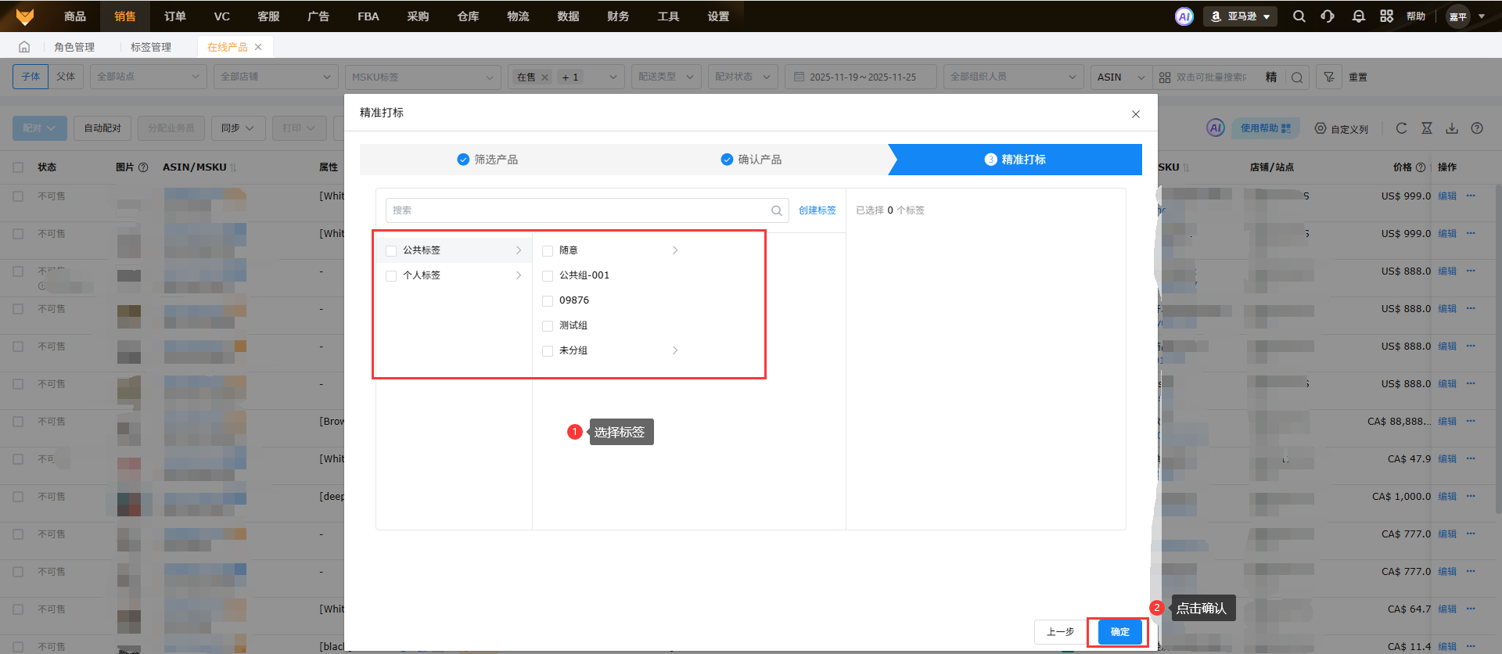Viewport: 1502px width, 654px height.
Task: Check the 公共标签 checkbox
Action: point(391,251)
